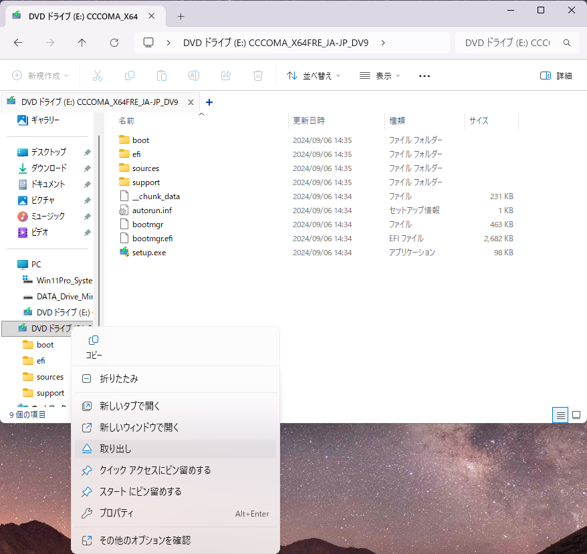Go back using the back arrow
The height and width of the screenshot is (554, 587).
18,43
